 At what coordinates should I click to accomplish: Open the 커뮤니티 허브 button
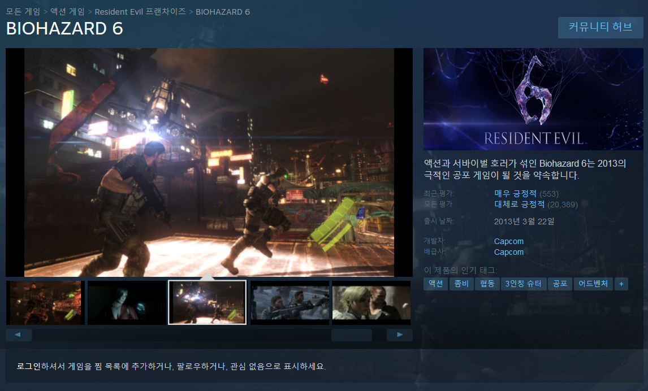tap(601, 27)
